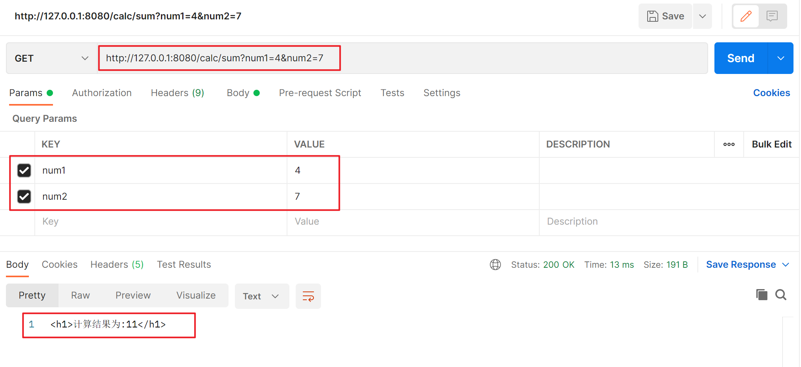Open the Tests tab
801x367 pixels.
[392, 93]
